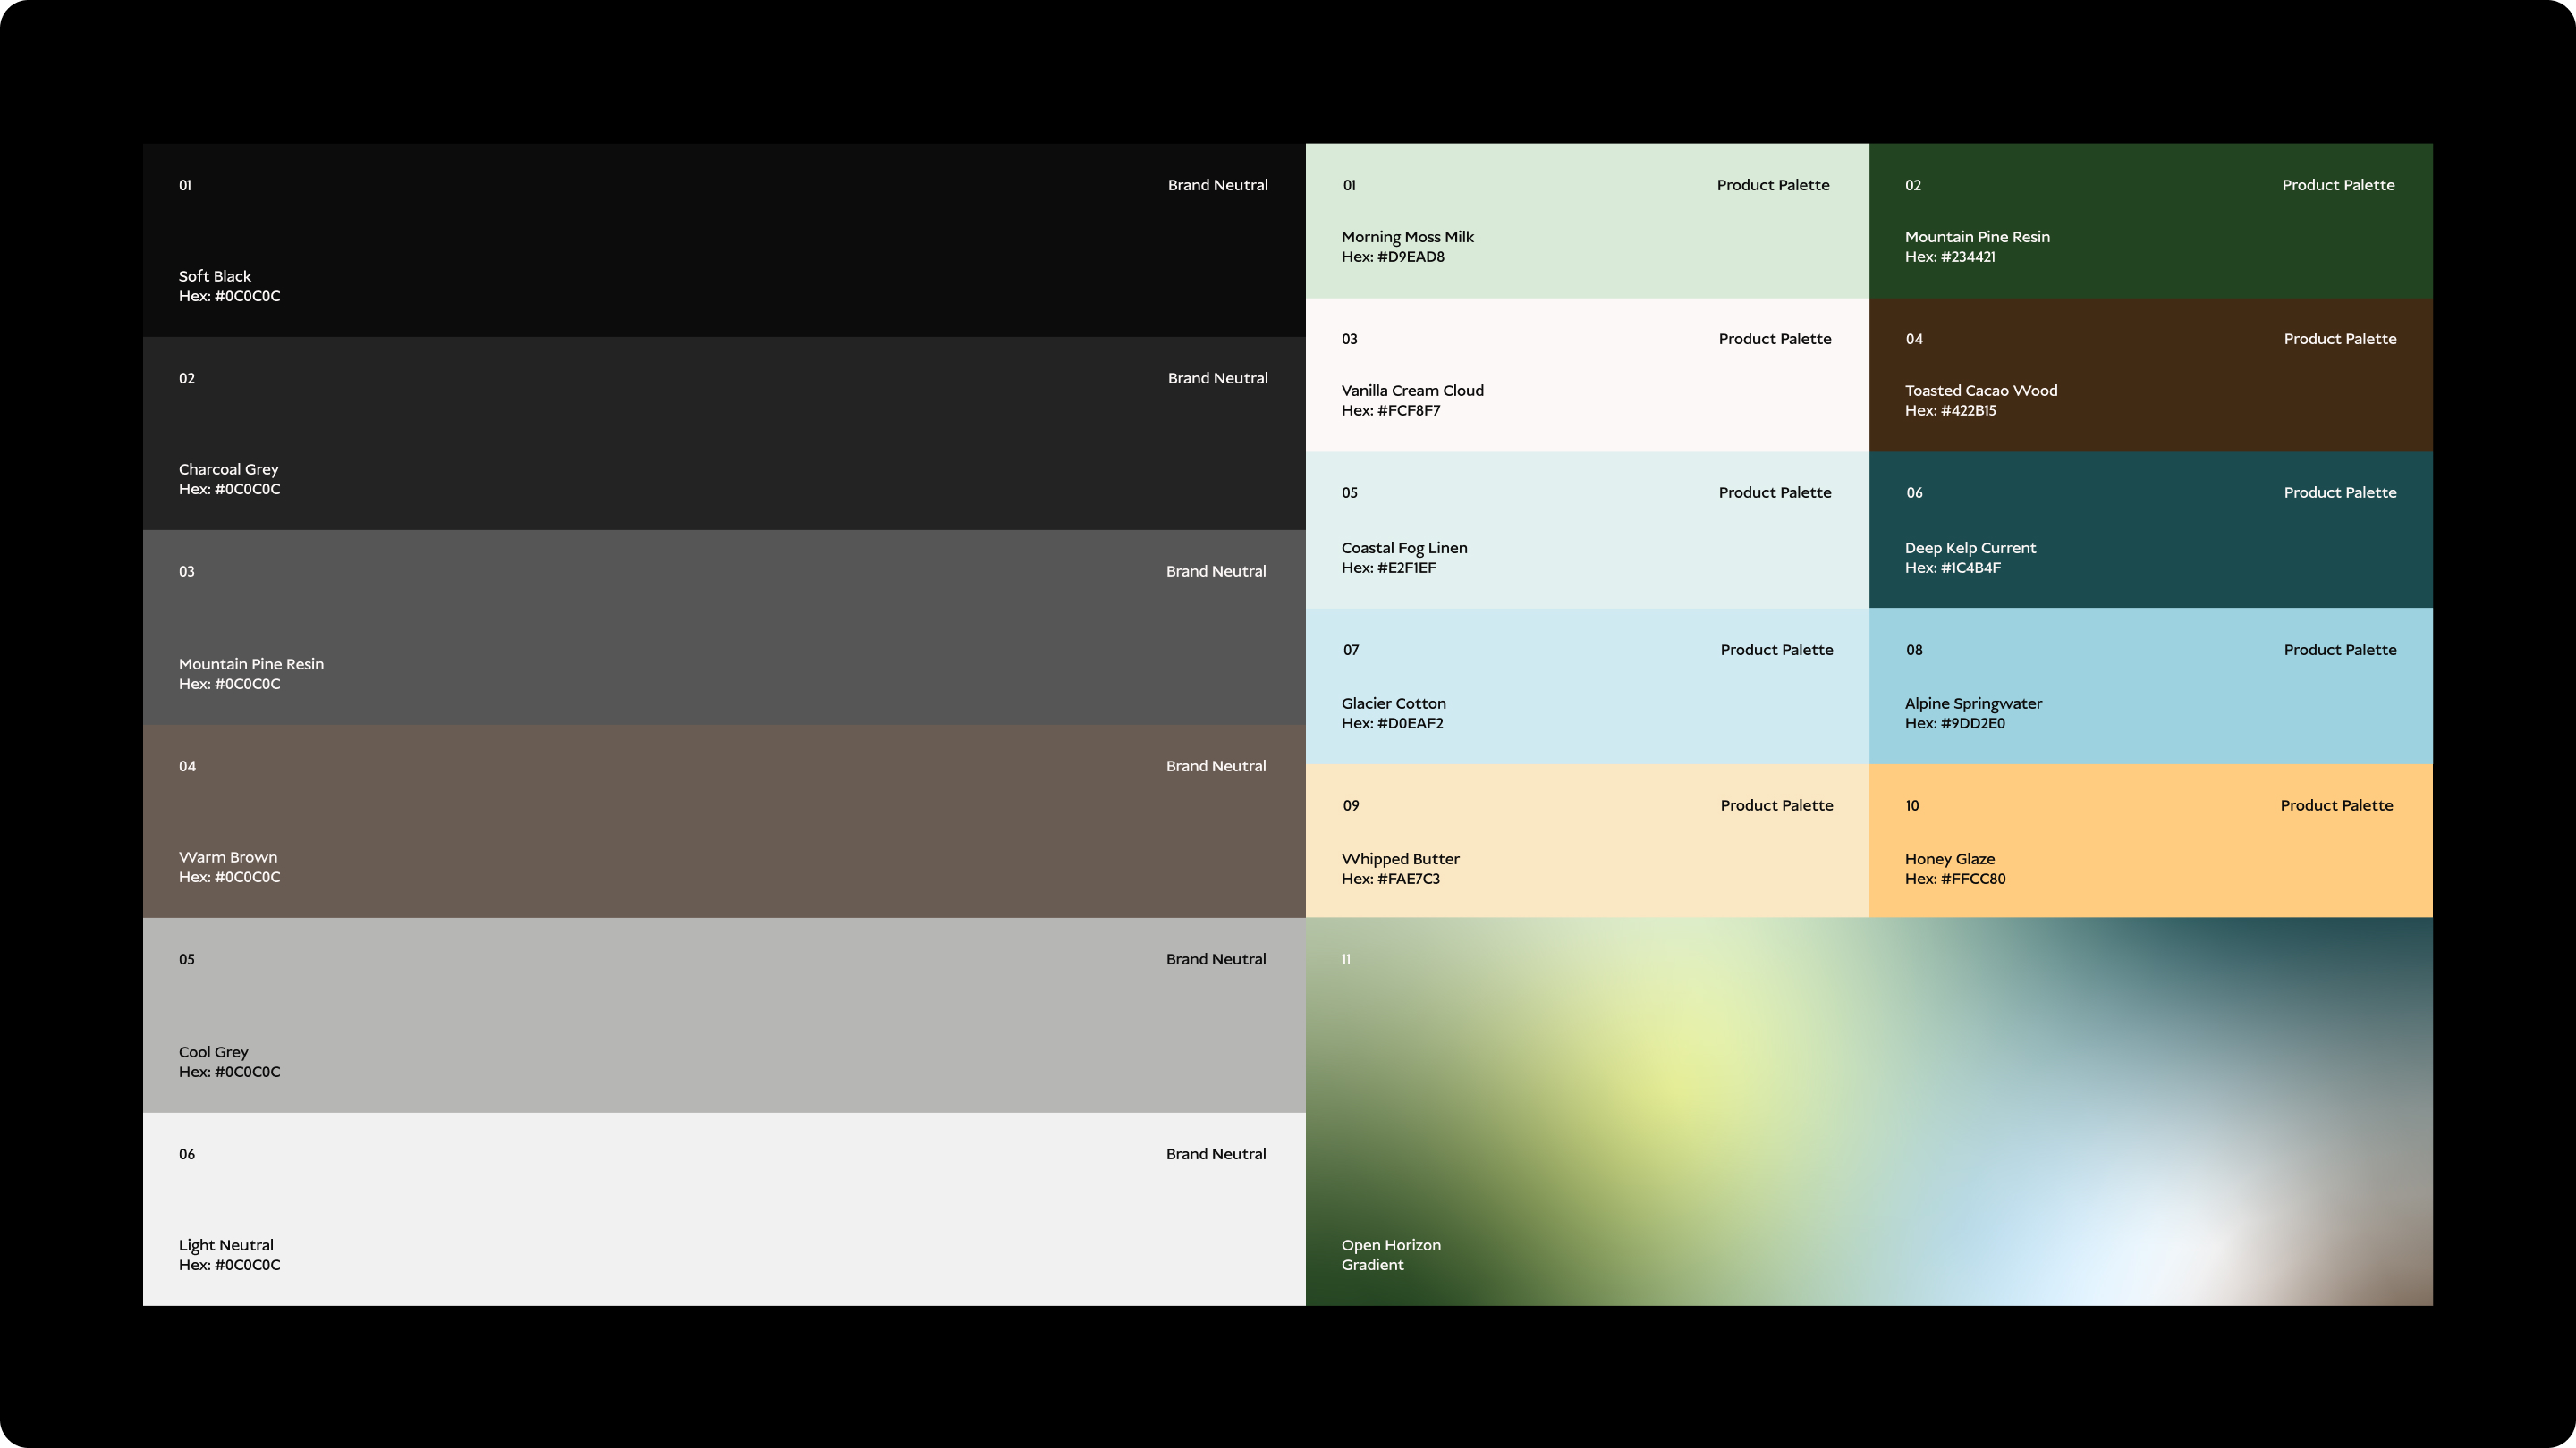Click Brand Neutral label on swatch 03

(1215, 572)
